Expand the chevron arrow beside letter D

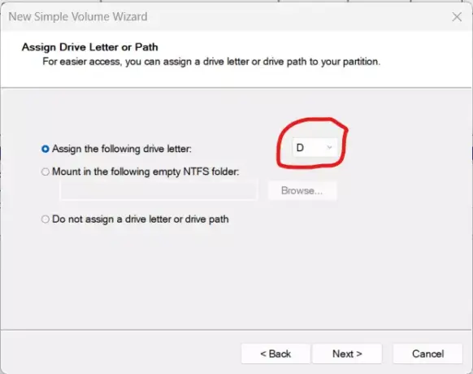point(329,148)
